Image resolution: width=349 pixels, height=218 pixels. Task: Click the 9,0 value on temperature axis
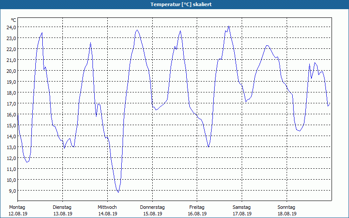pyautogui.click(x=12, y=191)
